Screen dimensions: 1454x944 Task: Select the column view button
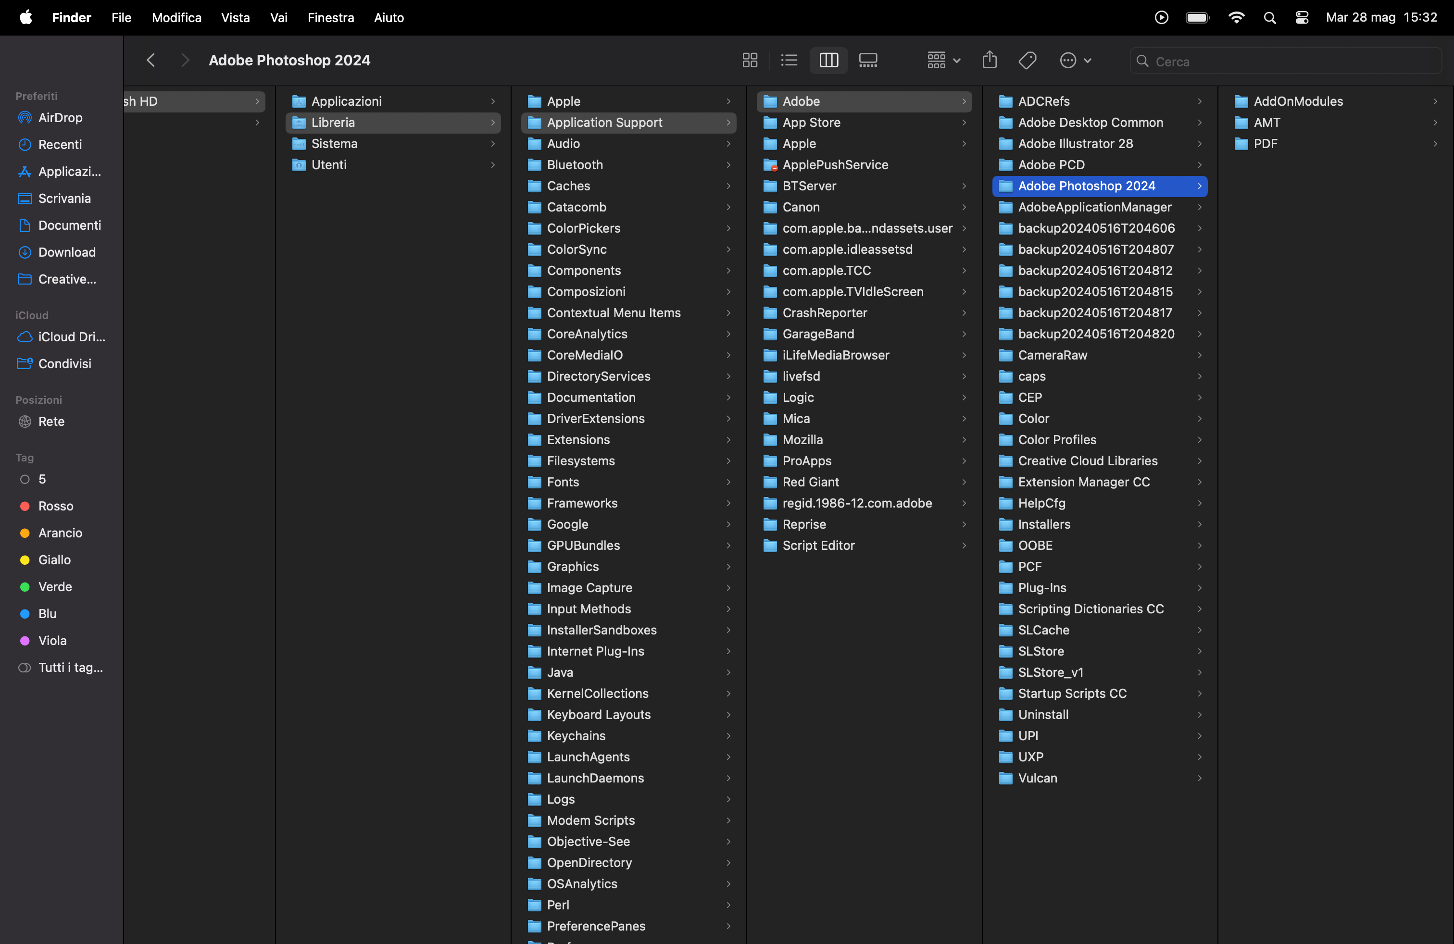point(828,60)
